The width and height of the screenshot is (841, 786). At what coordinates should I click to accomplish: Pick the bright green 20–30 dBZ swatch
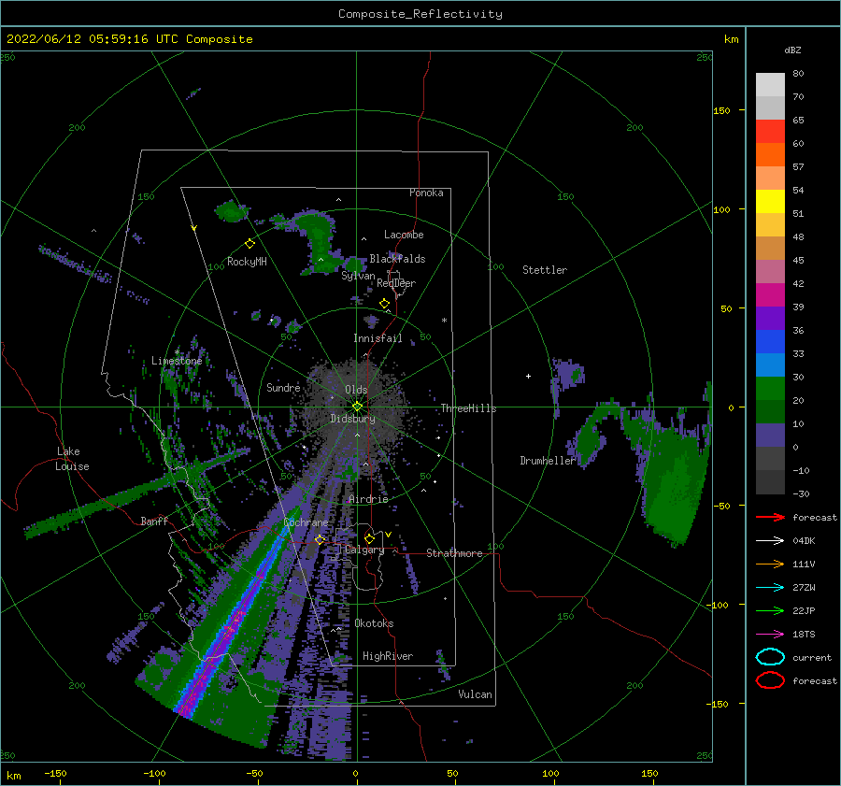(770, 389)
